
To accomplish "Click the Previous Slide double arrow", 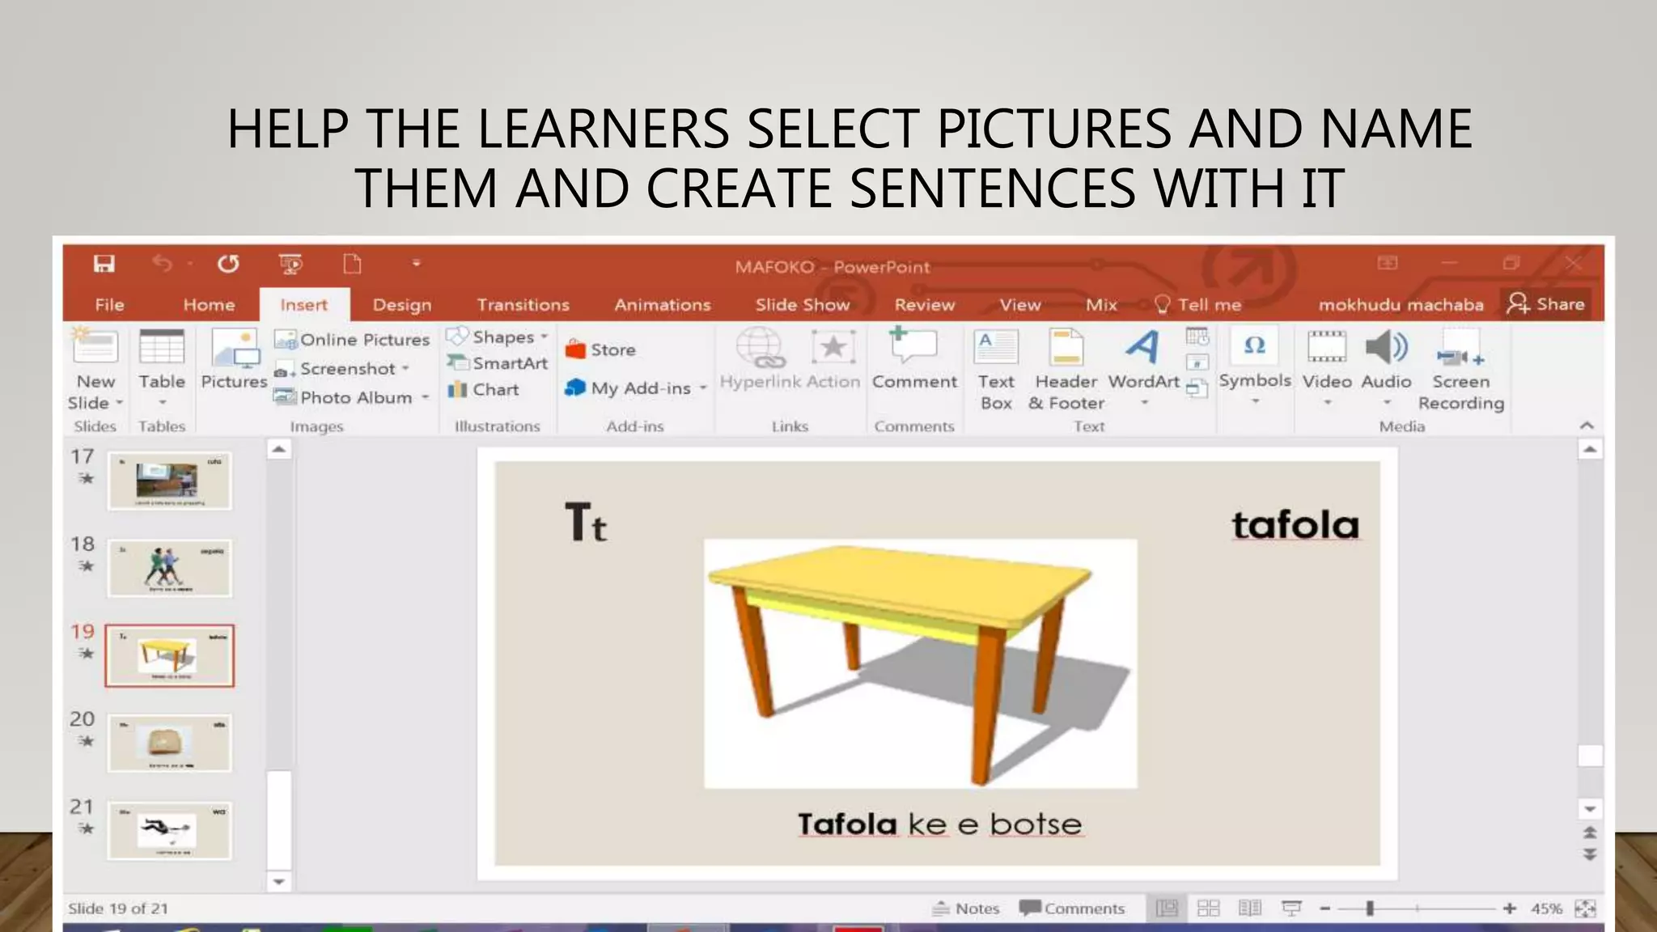I will pos(1590,832).
